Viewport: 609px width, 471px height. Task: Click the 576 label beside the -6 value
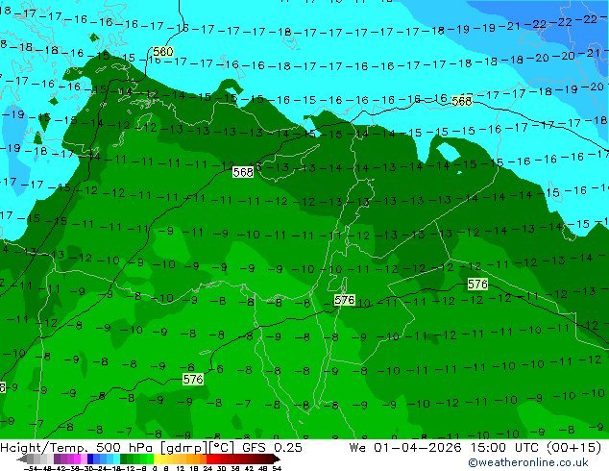pyautogui.click(x=193, y=380)
